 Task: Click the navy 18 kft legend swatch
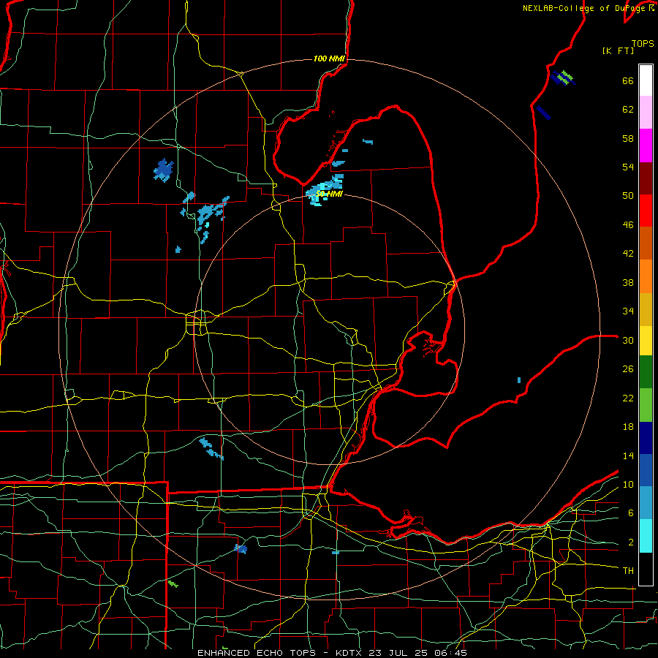point(646,438)
